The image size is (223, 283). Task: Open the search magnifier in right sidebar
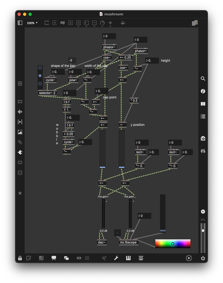(203, 79)
